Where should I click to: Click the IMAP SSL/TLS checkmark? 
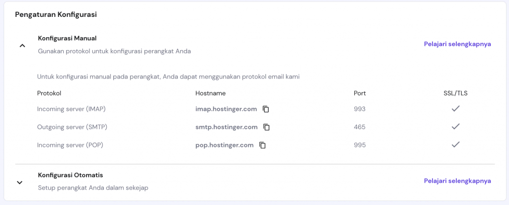[455, 109]
